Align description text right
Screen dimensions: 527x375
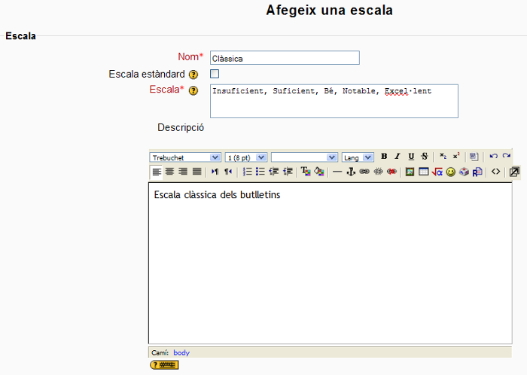point(183,172)
